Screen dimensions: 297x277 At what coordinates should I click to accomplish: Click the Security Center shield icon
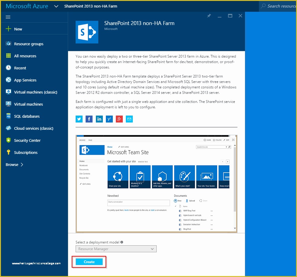pyautogui.click(x=8, y=140)
